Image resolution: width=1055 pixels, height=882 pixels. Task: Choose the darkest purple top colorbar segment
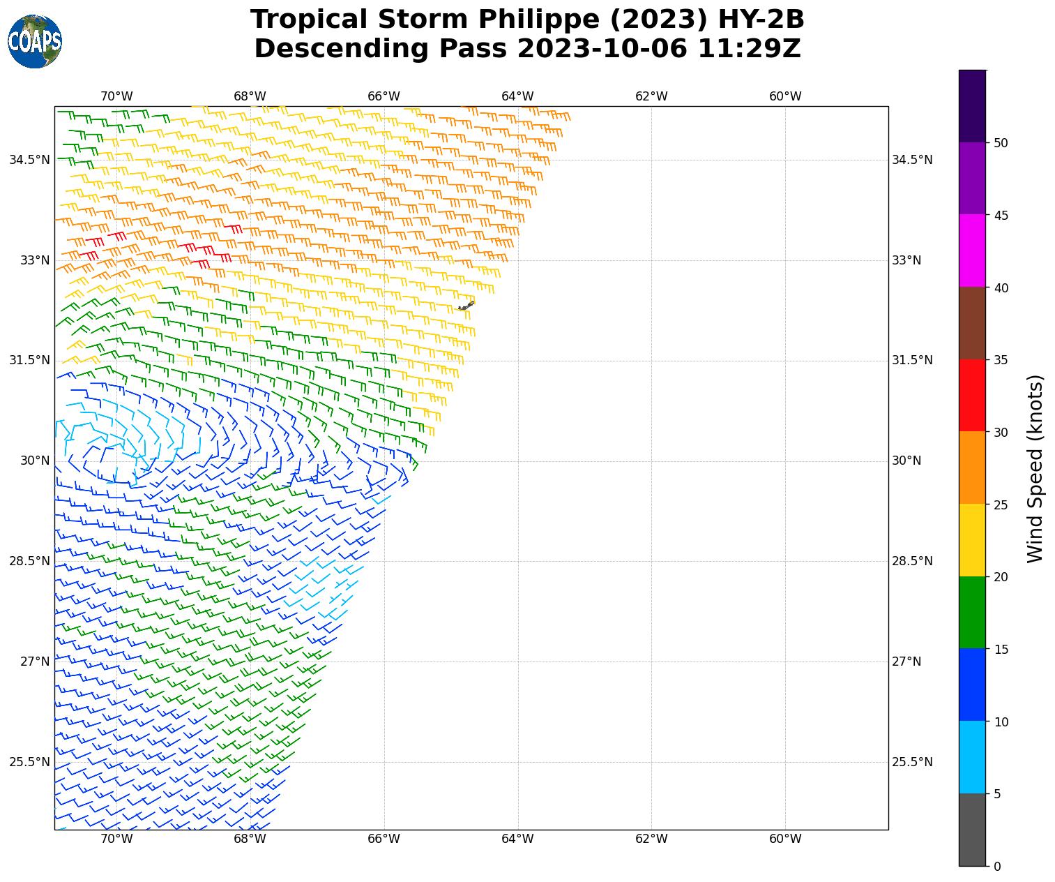tap(972, 106)
